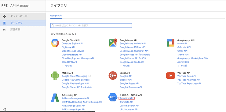Open Ad Exchange Seller API link
Viewport: 226px width, 112px height.
pos(74,106)
